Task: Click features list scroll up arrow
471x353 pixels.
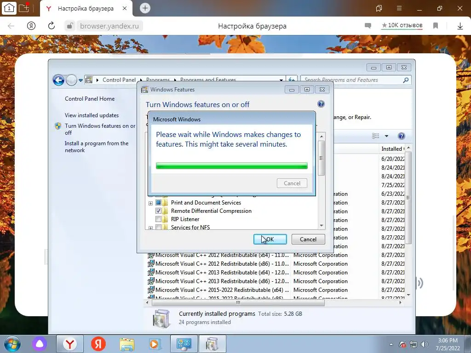Action: point(322,137)
